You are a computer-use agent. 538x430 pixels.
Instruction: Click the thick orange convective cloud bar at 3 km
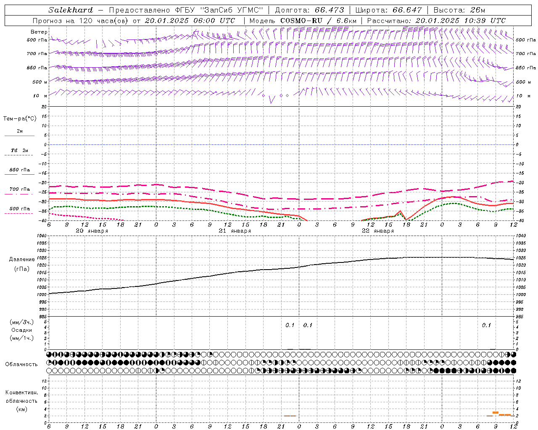tap(496, 413)
